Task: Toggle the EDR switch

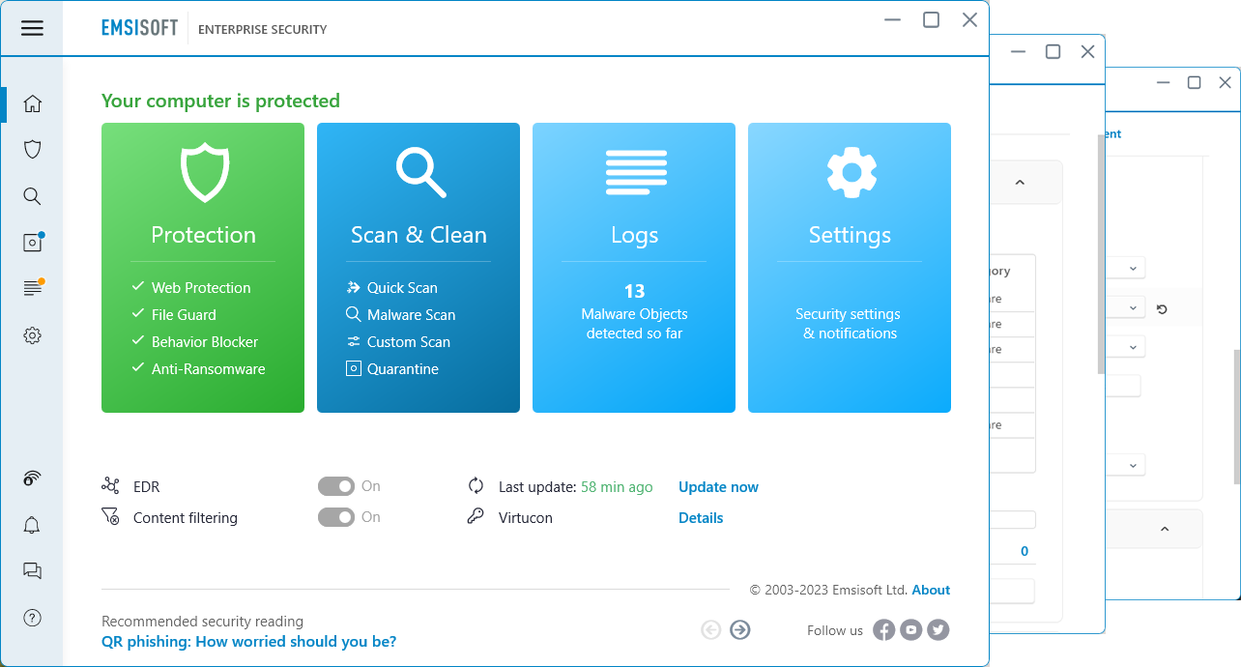Action: 336,486
